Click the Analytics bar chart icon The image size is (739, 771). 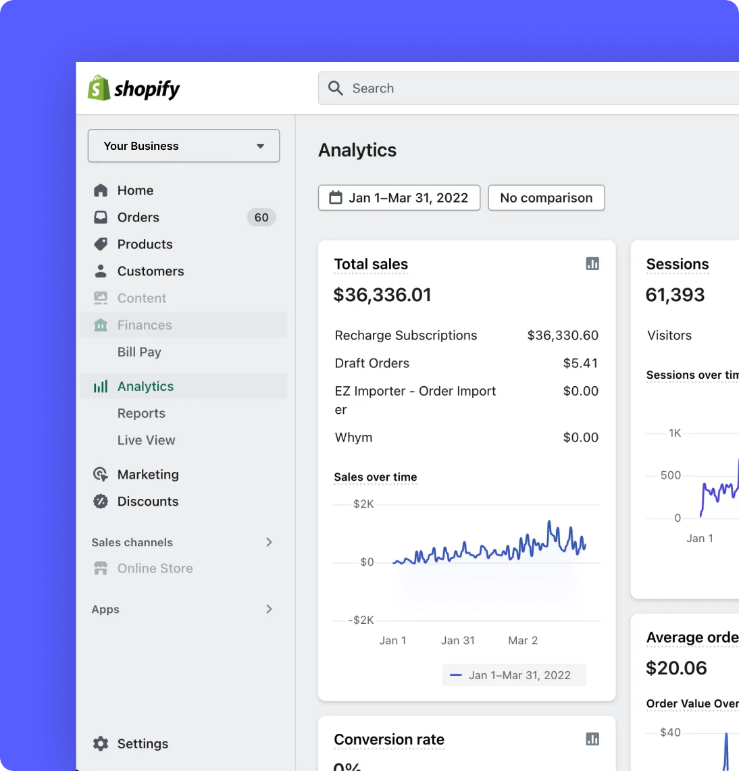click(x=101, y=386)
